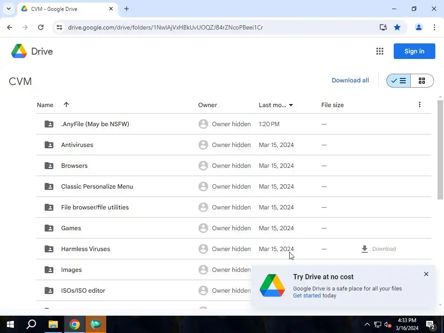Click the install app icon in address bar

(383, 27)
